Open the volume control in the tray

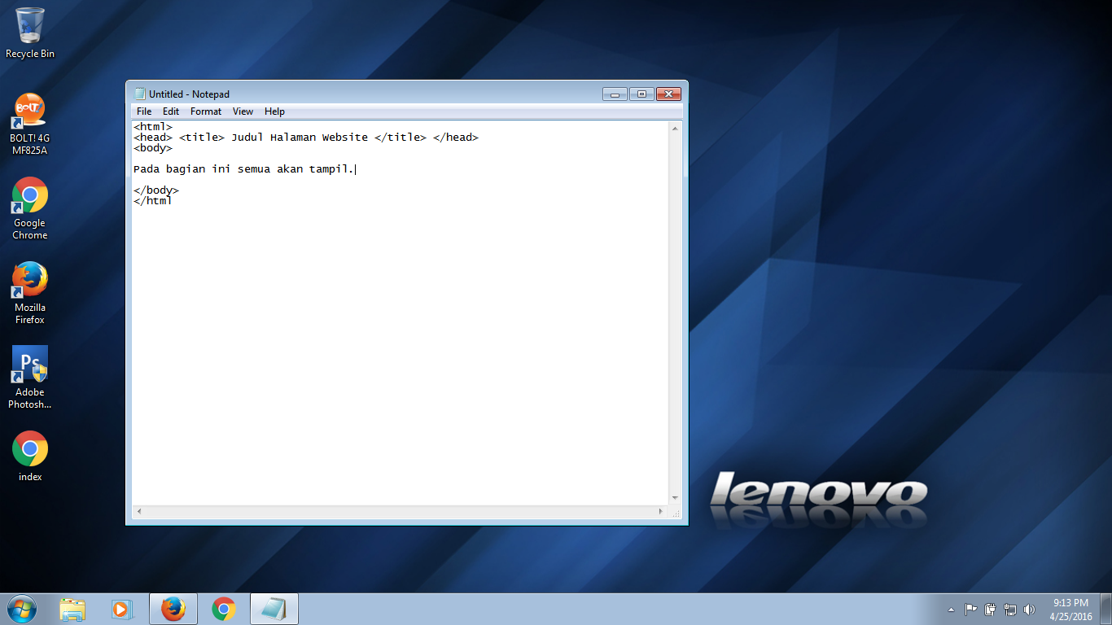click(1030, 609)
